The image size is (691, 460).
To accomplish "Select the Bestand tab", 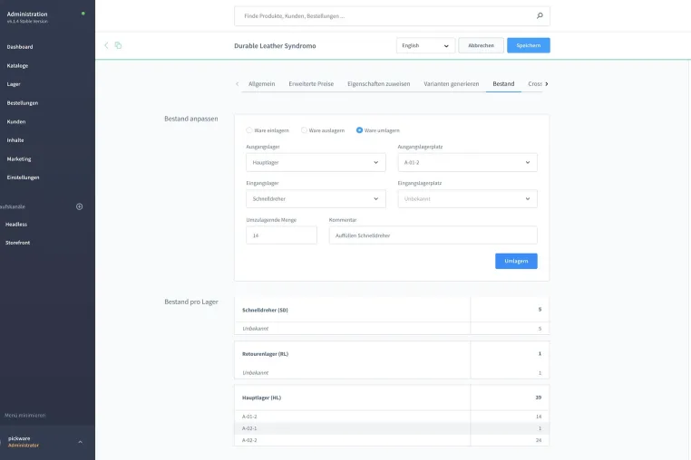I will [503, 83].
